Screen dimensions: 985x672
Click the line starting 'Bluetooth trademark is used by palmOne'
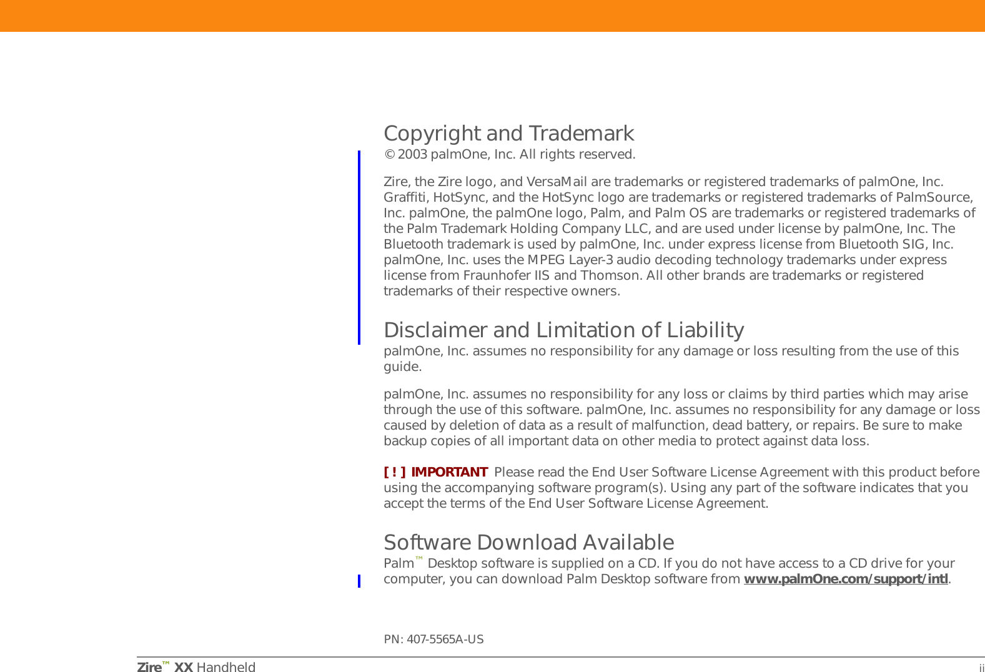click(x=668, y=244)
